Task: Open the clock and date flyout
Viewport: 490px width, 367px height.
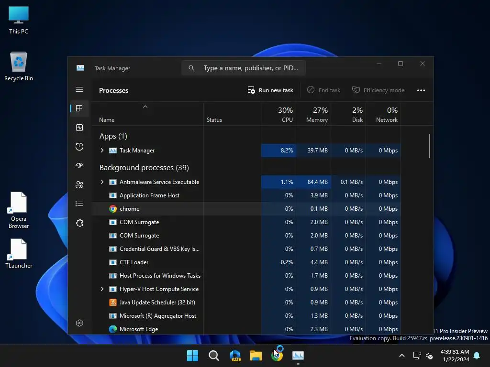Action: 455,356
